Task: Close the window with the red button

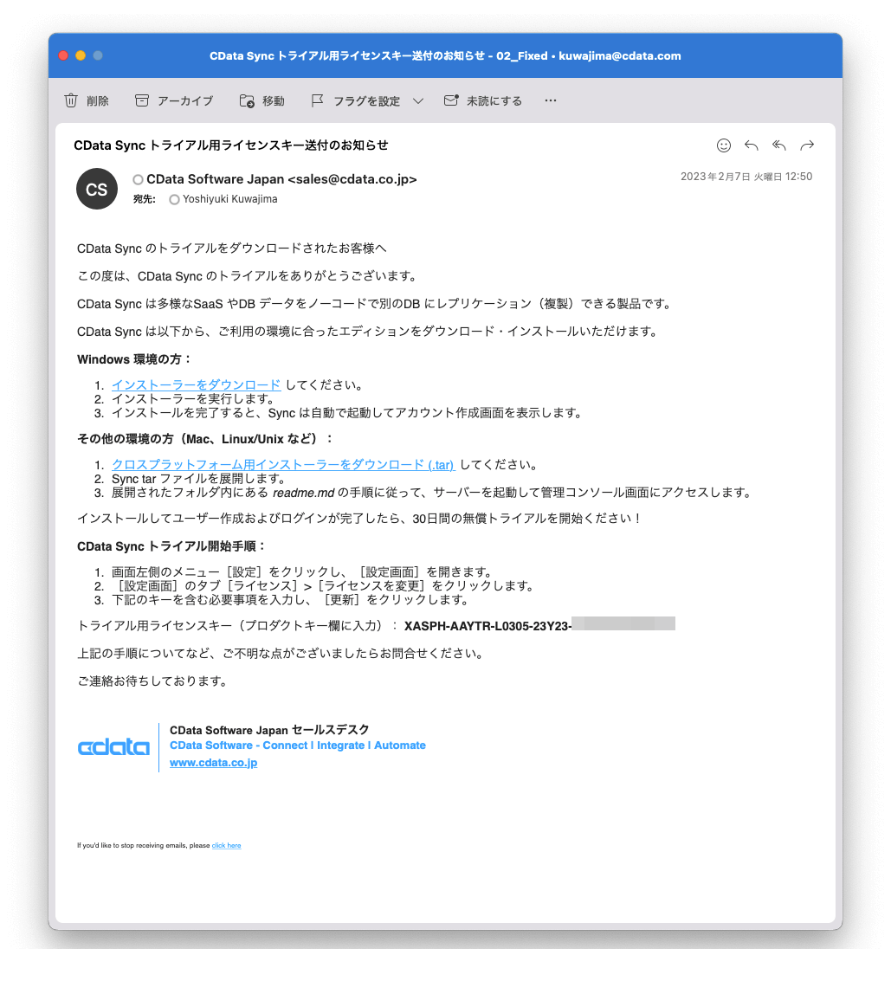Action: click(x=63, y=55)
